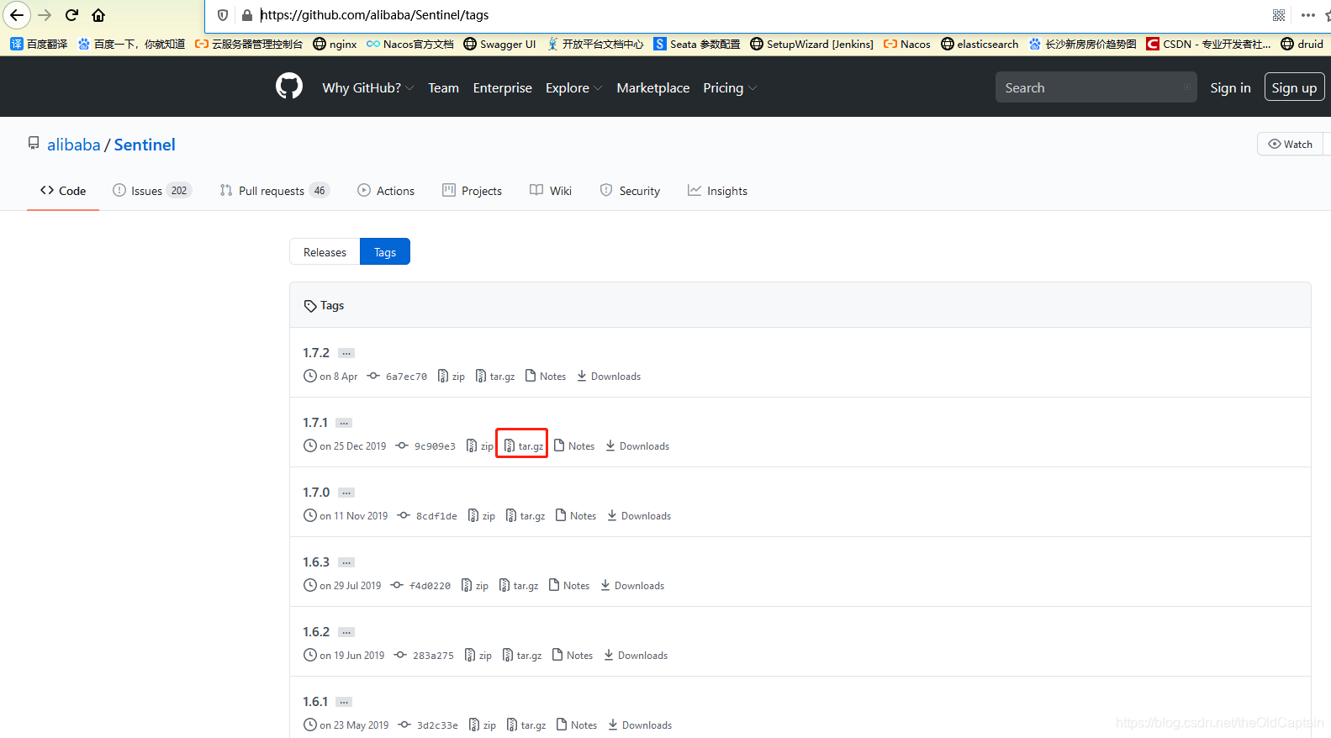Focus the GitHub Search box
This screenshot has width=1331, height=738.
(x=1096, y=87)
